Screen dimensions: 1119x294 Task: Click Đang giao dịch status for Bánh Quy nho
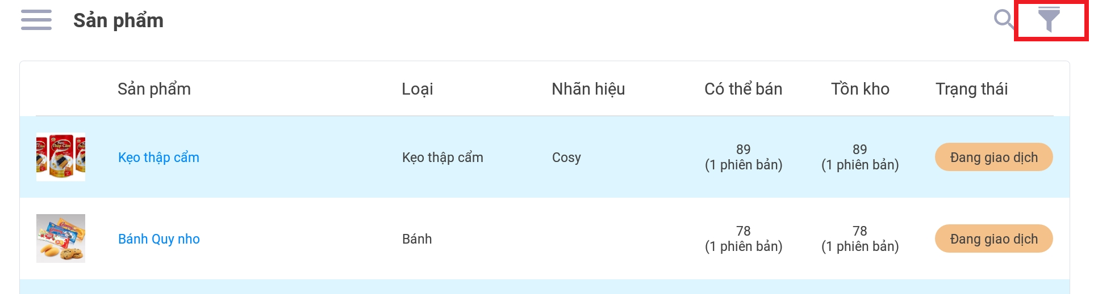pyautogui.click(x=993, y=239)
